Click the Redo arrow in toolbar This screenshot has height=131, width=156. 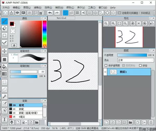tap(56, 12)
